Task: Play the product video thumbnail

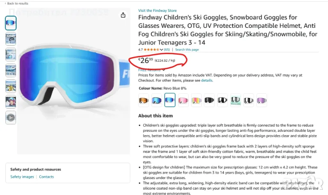Action: [x=11, y=118]
